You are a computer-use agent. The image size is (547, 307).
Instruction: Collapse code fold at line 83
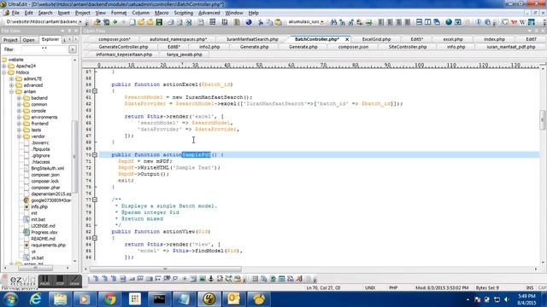tap(95, 238)
